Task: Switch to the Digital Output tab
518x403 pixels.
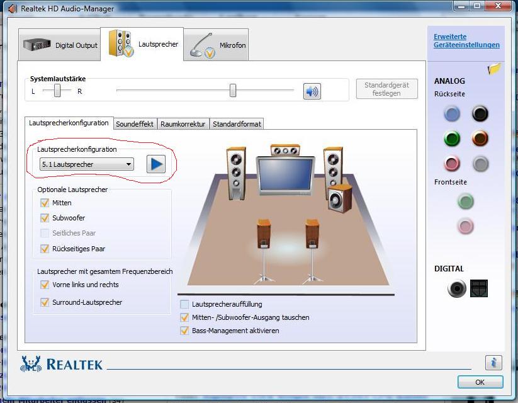Action: click(60, 45)
